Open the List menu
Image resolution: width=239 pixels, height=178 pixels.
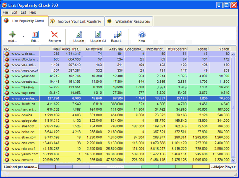pyautogui.click(x=23, y=12)
